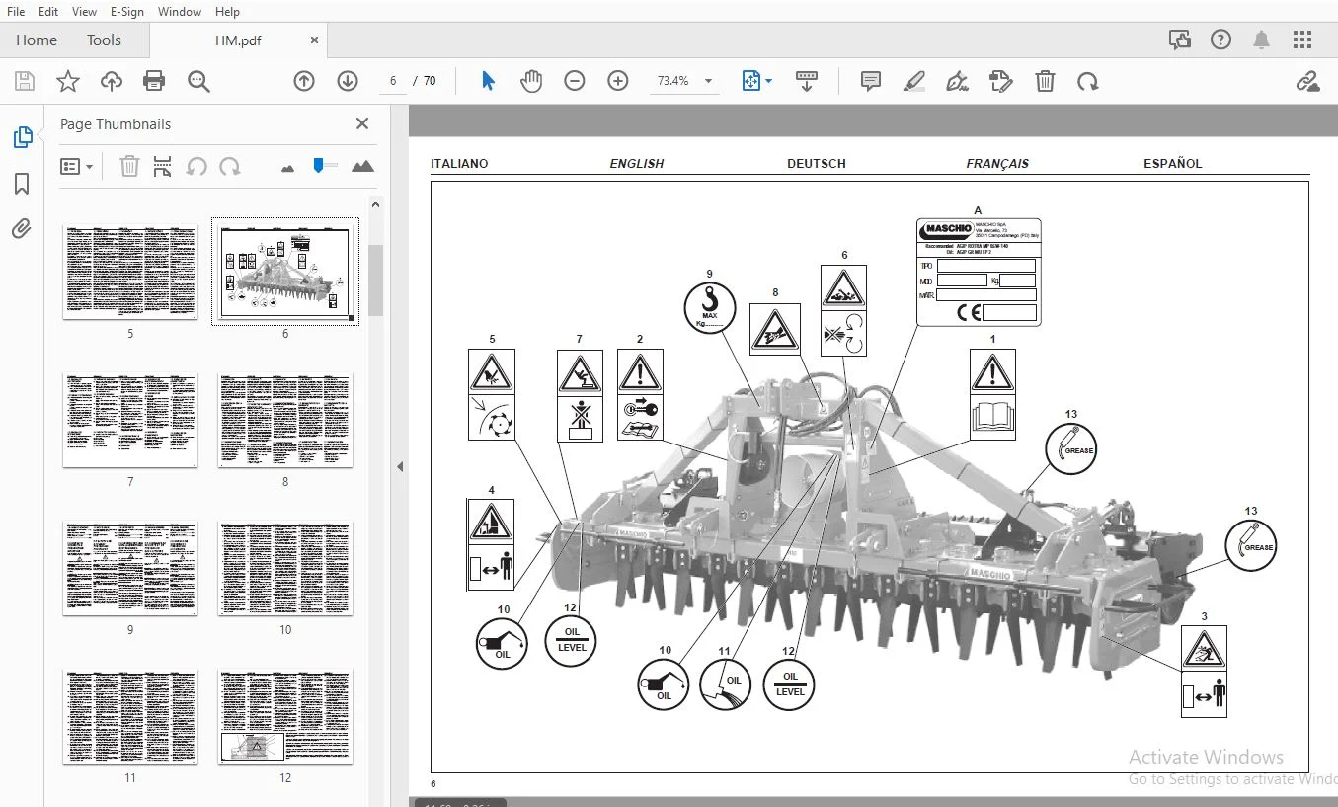Switch to the Home tab
The height and width of the screenshot is (807, 1338).
pyautogui.click(x=37, y=40)
